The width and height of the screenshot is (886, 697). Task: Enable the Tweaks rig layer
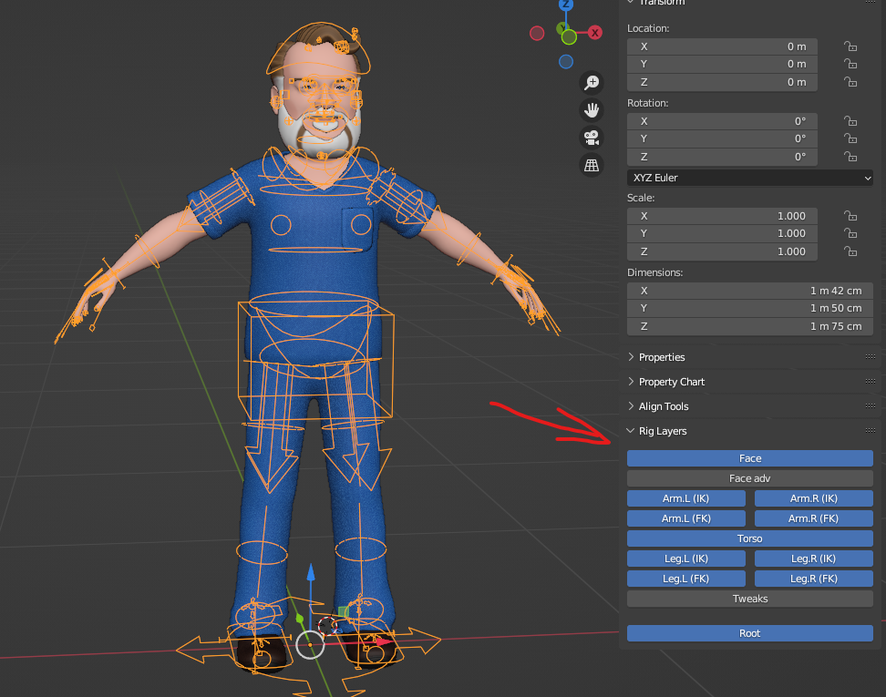(750, 599)
